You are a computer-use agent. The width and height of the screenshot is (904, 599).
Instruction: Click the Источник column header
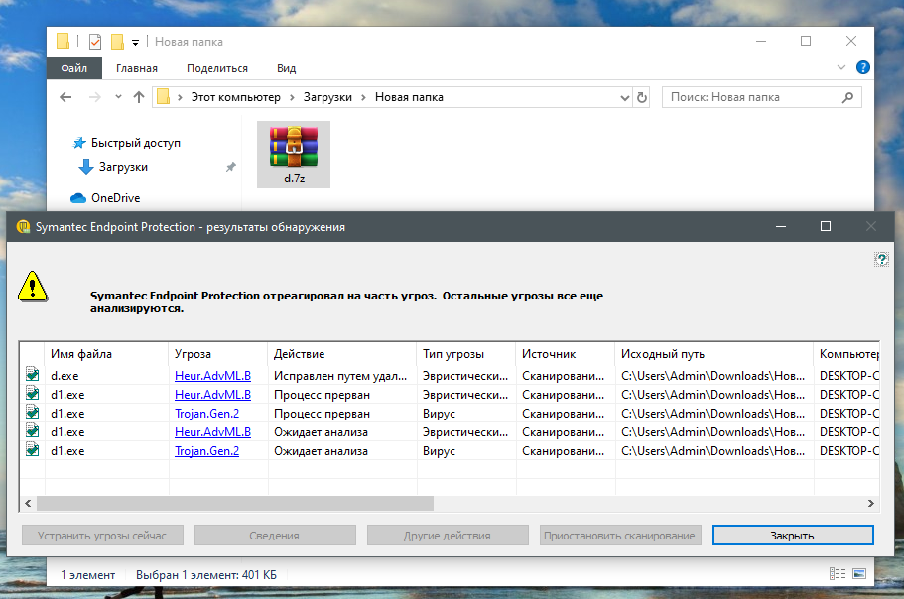tap(566, 354)
